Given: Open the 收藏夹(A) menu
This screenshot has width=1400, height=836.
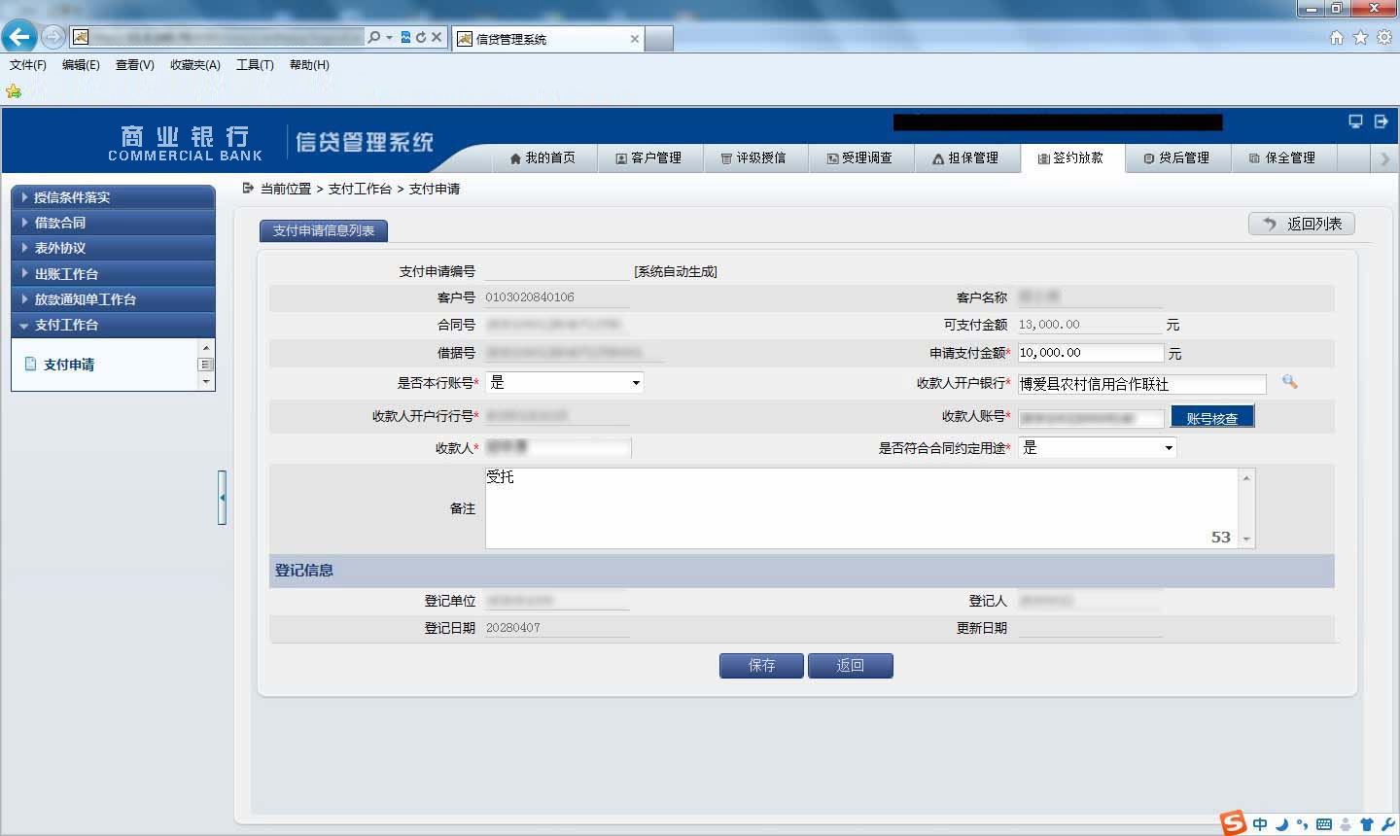Looking at the screenshot, I should [x=195, y=65].
